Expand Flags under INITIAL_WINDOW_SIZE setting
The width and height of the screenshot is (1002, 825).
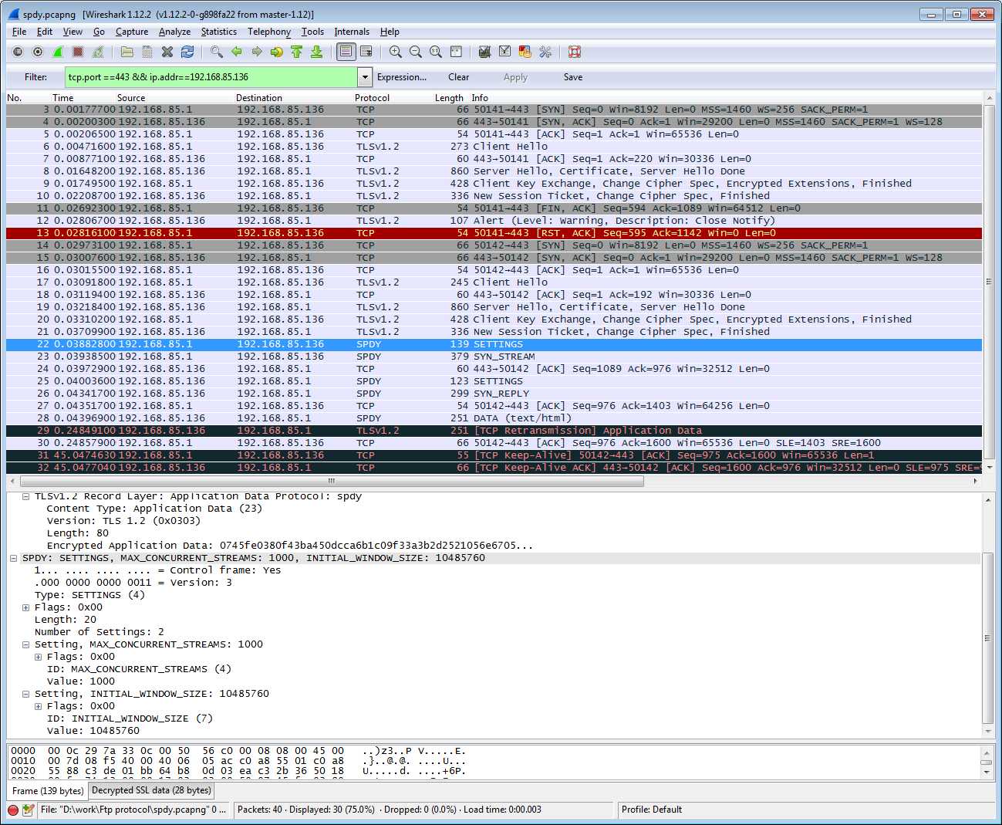click(x=38, y=706)
